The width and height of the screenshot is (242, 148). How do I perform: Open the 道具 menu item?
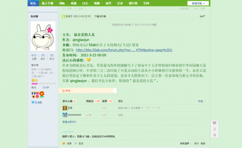click(108, 3)
